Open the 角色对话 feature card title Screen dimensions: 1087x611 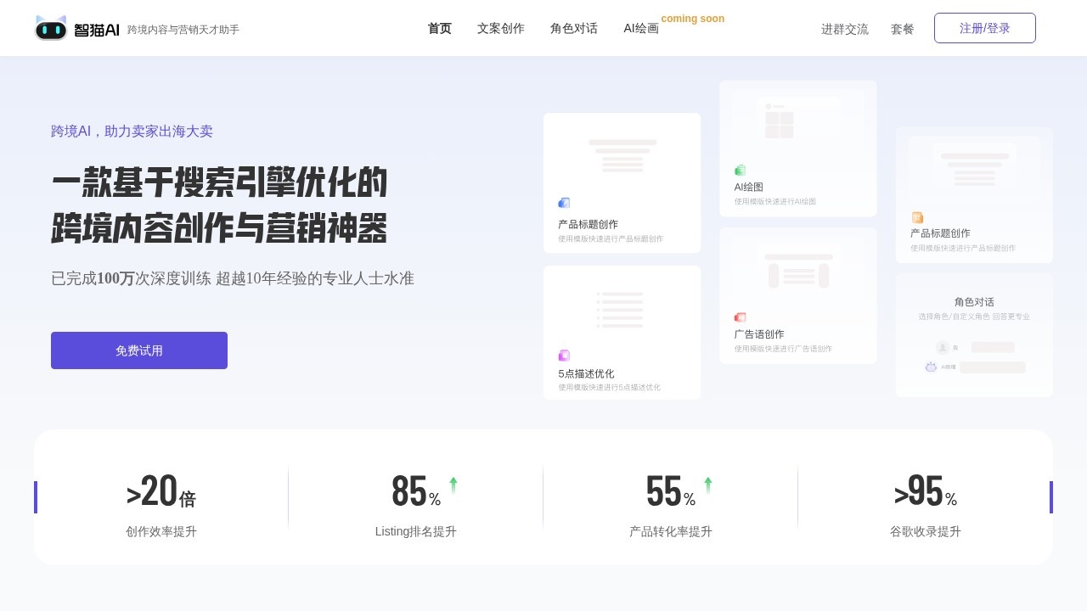click(974, 302)
